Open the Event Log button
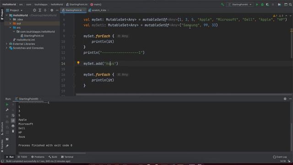293x165 pixels. 280,157
